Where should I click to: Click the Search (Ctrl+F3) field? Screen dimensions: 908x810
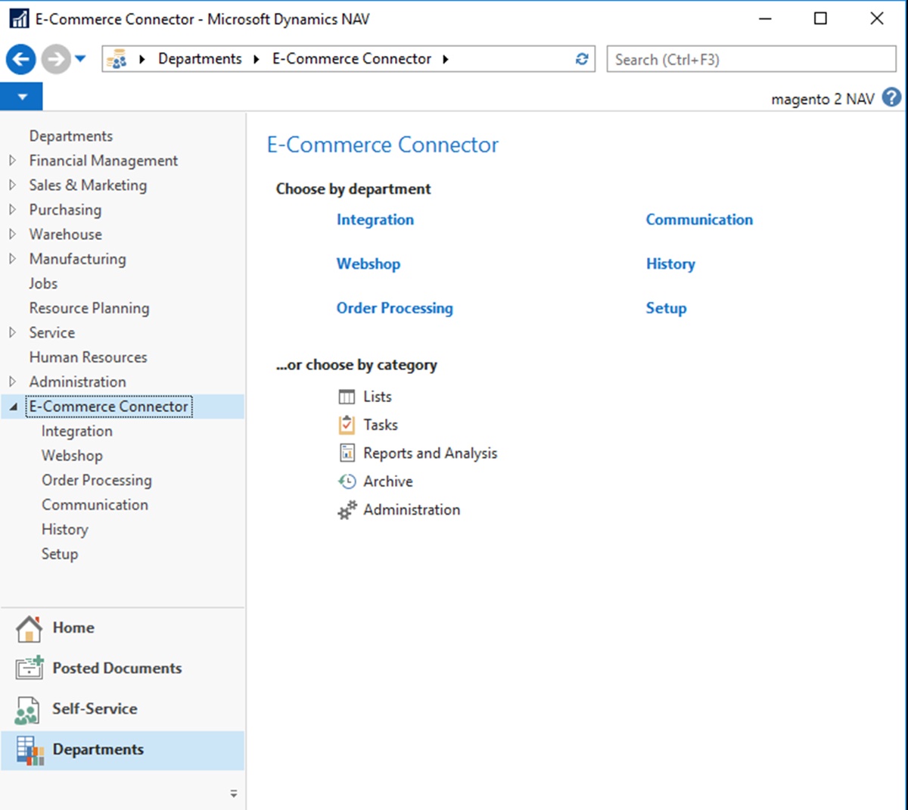click(751, 59)
